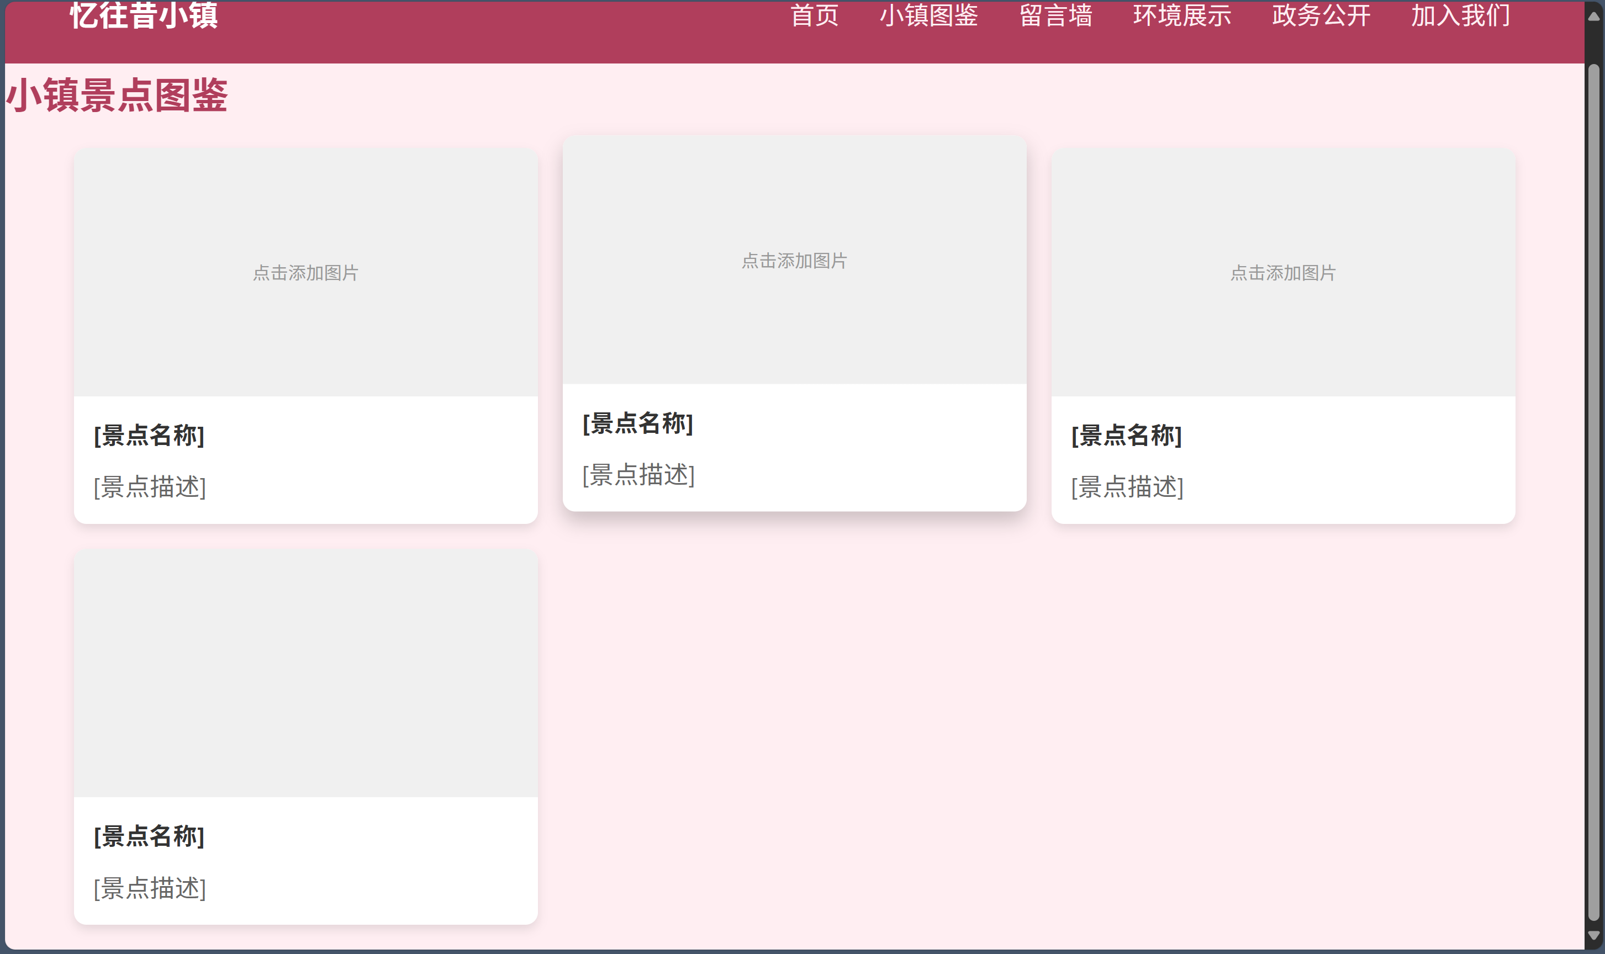Go to 小镇图鉴 in the navbar
Image resolution: width=1605 pixels, height=954 pixels.
tap(928, 15)
